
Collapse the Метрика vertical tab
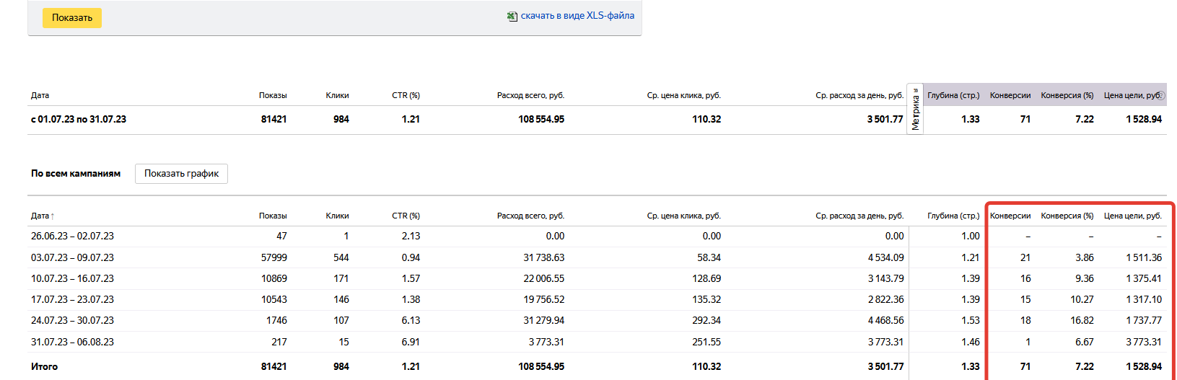point(915,108)
